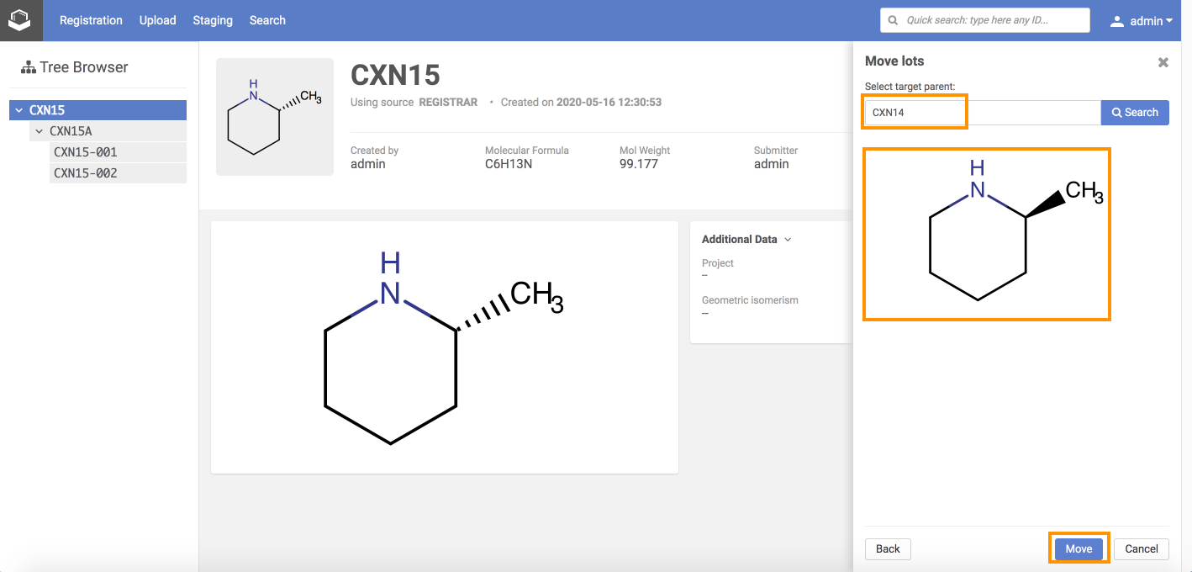1192x572 pixels.
Task: Click the admin user avatar icon
Action: (1116, 21)
